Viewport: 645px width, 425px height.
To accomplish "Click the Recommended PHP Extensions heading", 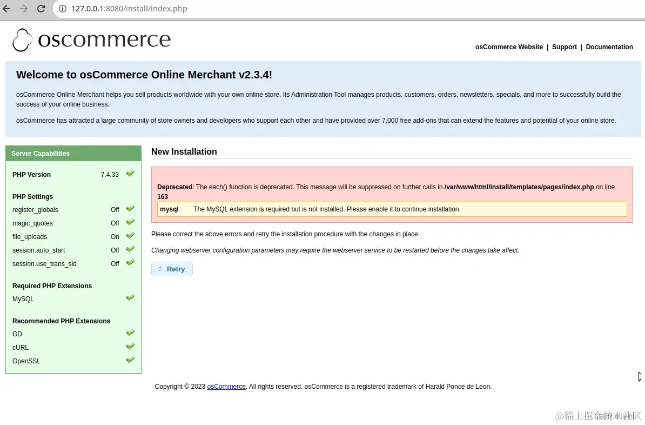I will [61, 321].
